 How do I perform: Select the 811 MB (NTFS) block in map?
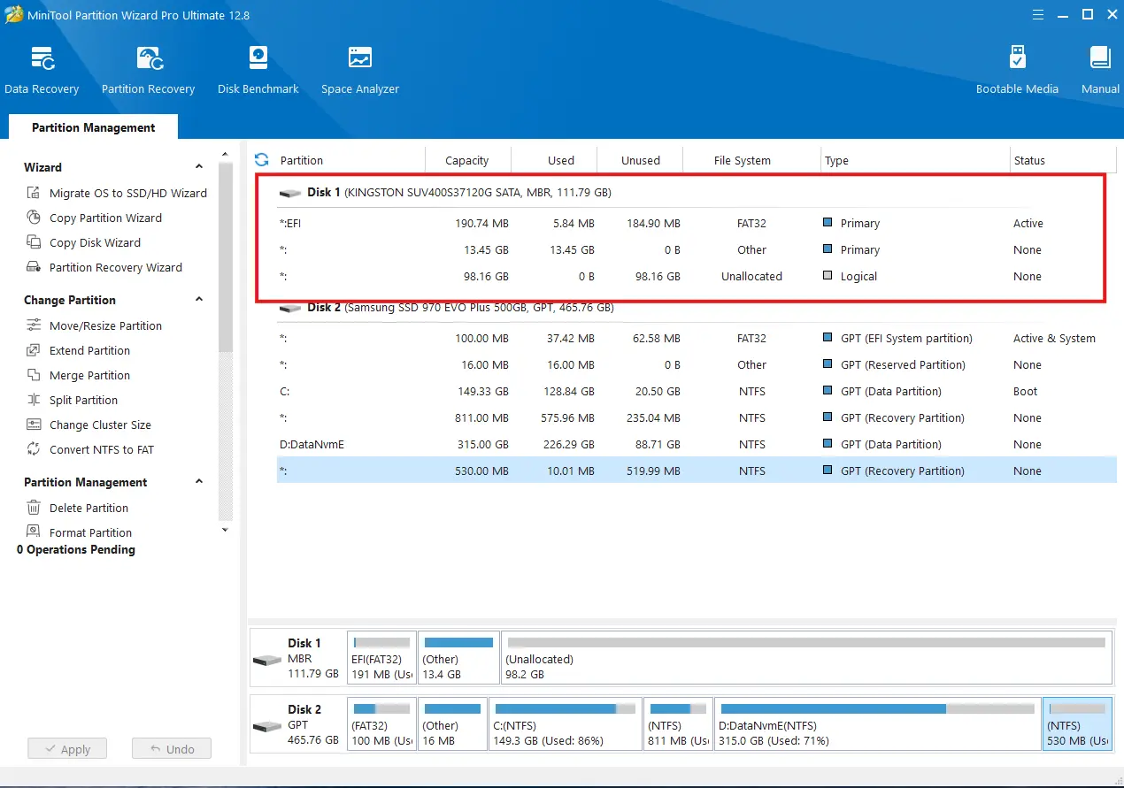pos(678,723)
